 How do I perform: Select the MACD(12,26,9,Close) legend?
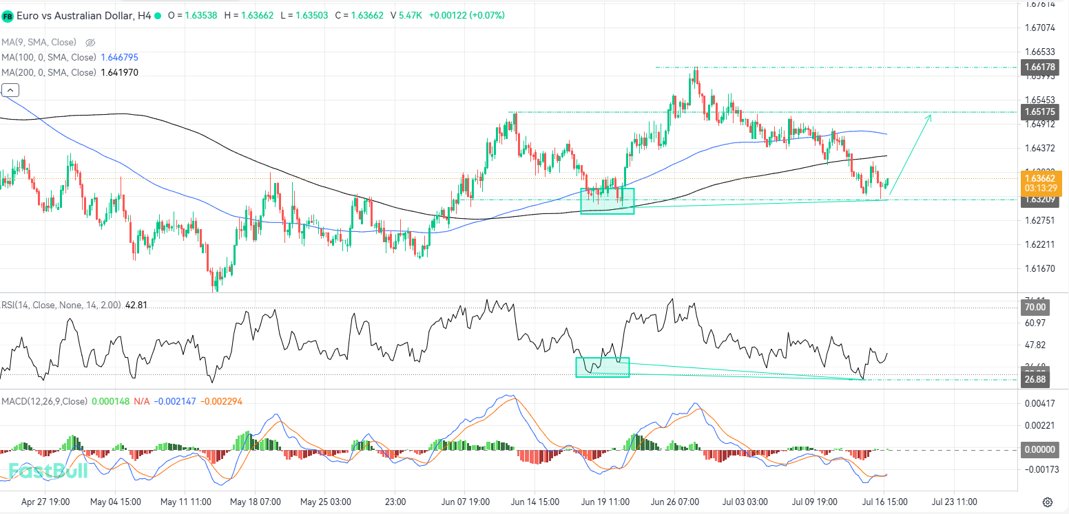tap(45, 401)
